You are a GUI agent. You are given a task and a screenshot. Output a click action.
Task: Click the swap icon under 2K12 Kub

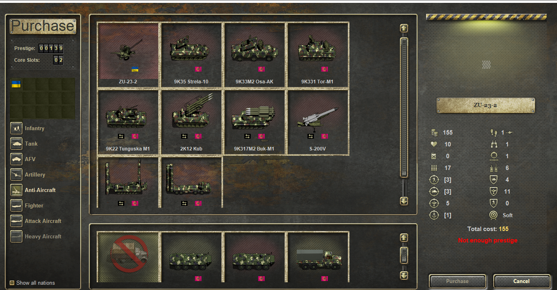(x=184, y=136)
